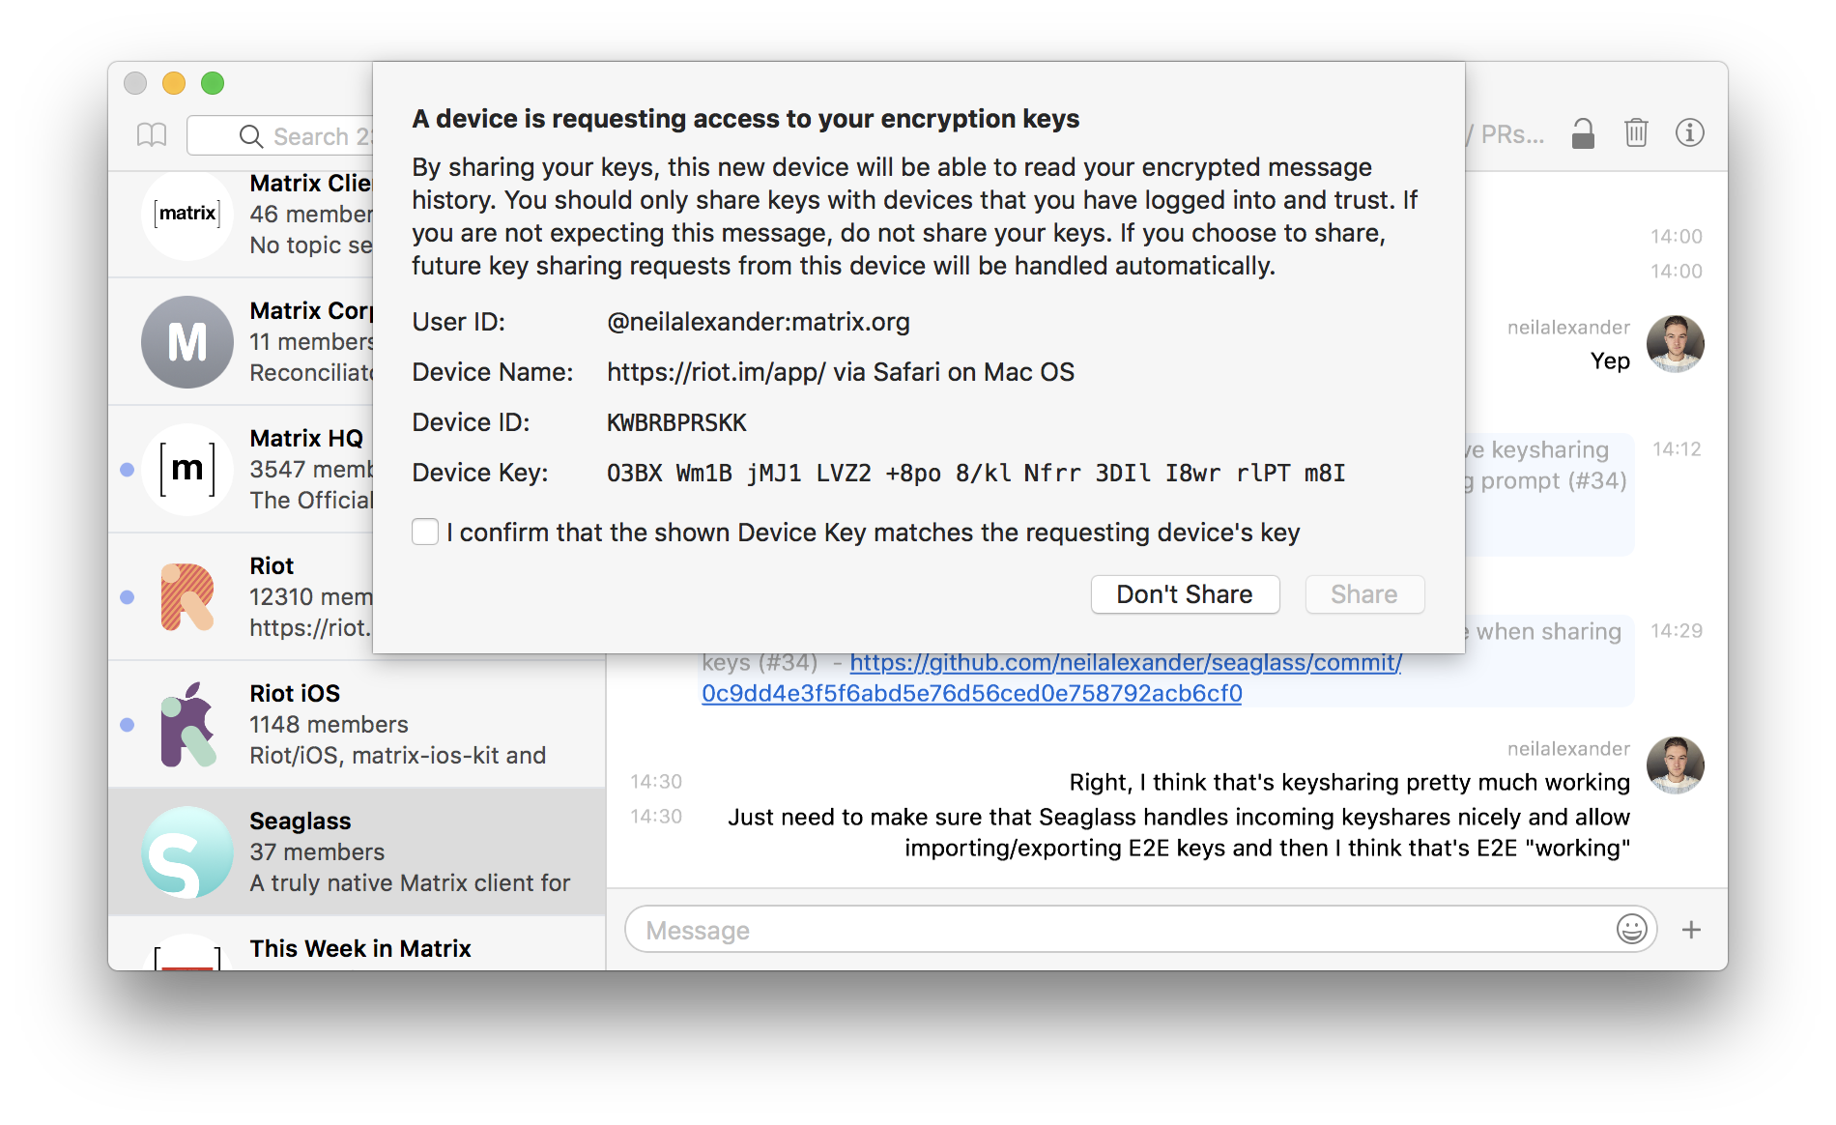Click in the Message input field

(x=1121, y=930)
